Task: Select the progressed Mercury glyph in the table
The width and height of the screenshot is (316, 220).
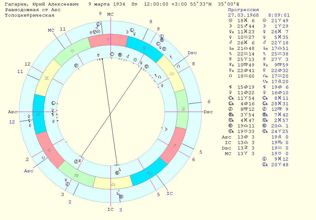Action: [x=264, y=32]
